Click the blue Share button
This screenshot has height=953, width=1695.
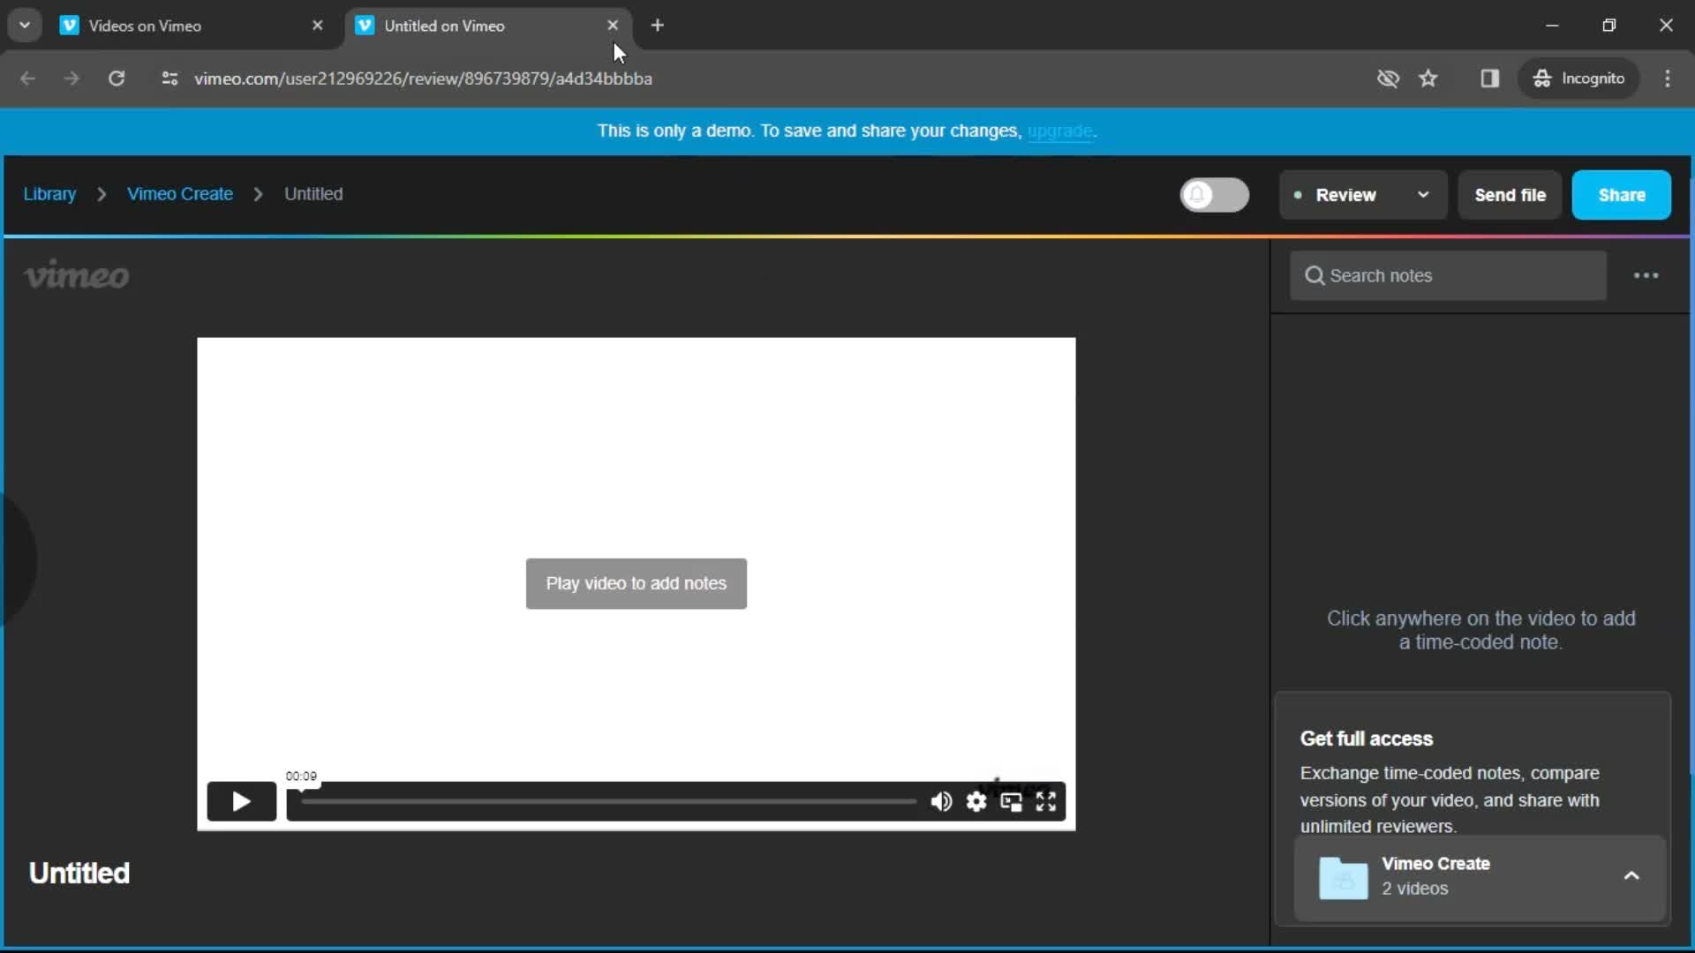[x=1621, y=195]
